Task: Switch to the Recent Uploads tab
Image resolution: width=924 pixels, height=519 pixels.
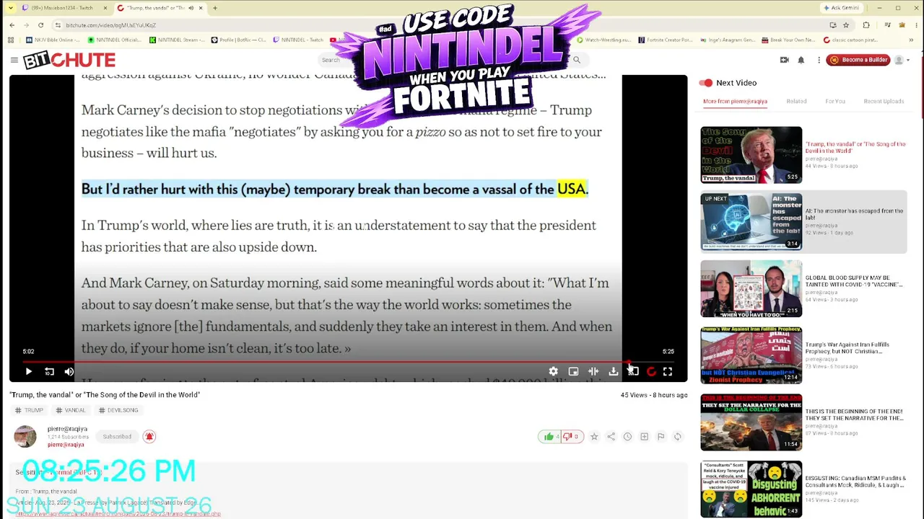Action: pos(884,102)
